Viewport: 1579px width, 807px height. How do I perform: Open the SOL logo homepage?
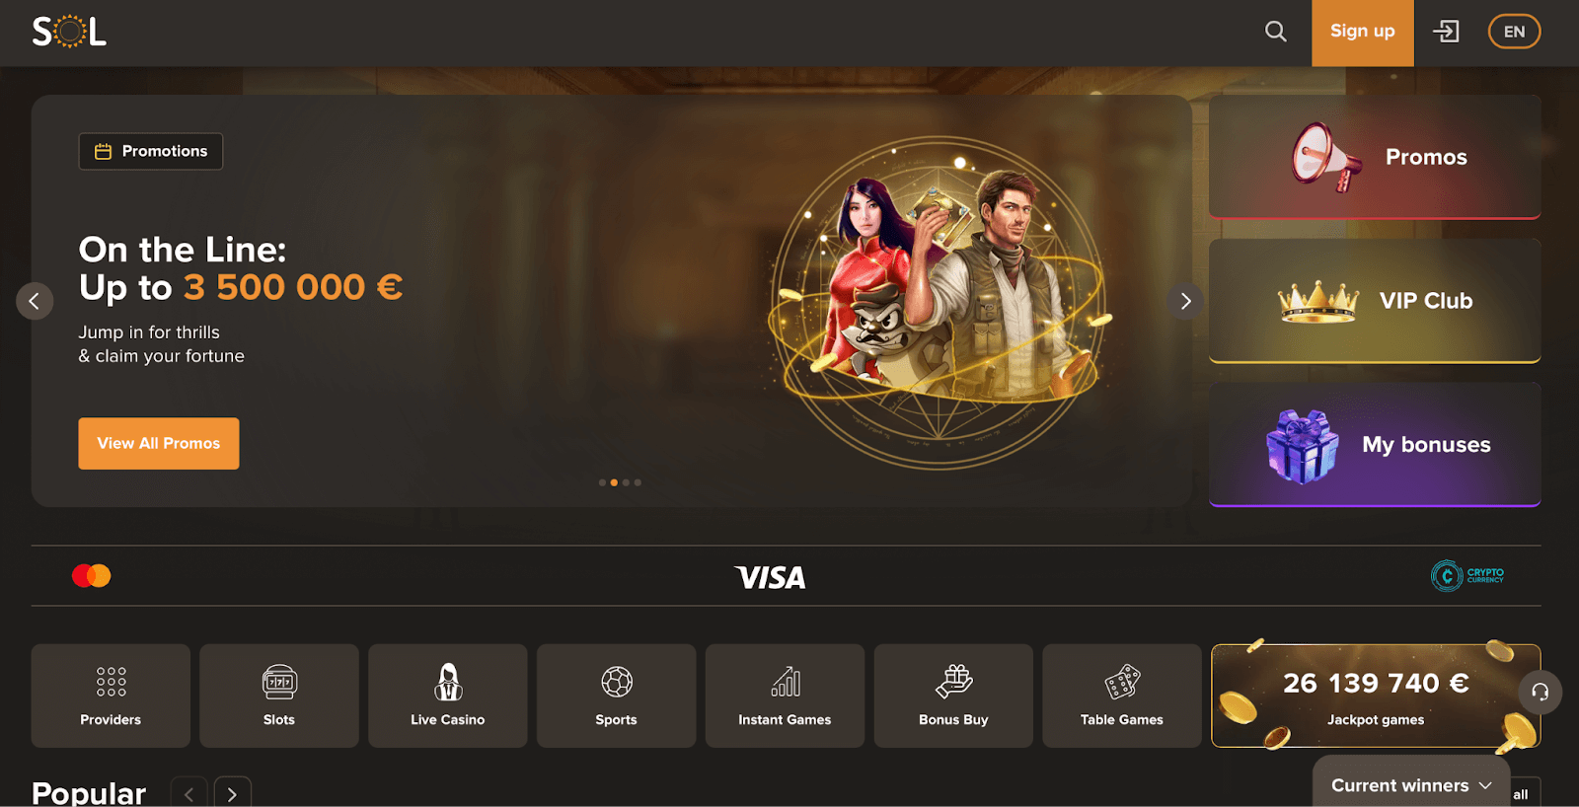pos(69,32)
